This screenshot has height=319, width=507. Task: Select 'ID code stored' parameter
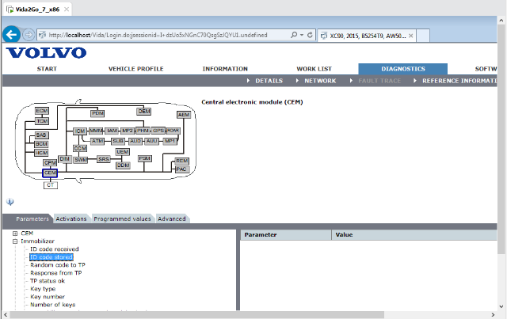[x=51, y=257]
